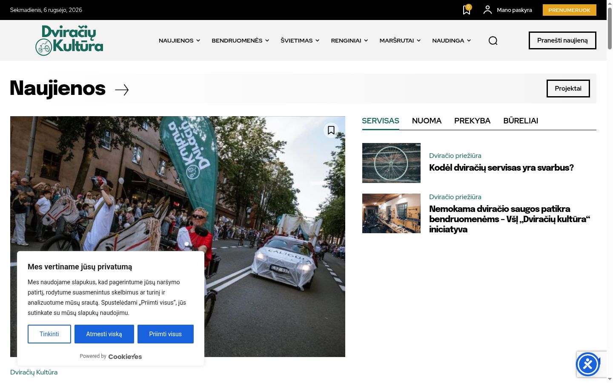Click the user profile icon
The height and width of the screenshot is (383, 613).
click(x=487, y=10)
